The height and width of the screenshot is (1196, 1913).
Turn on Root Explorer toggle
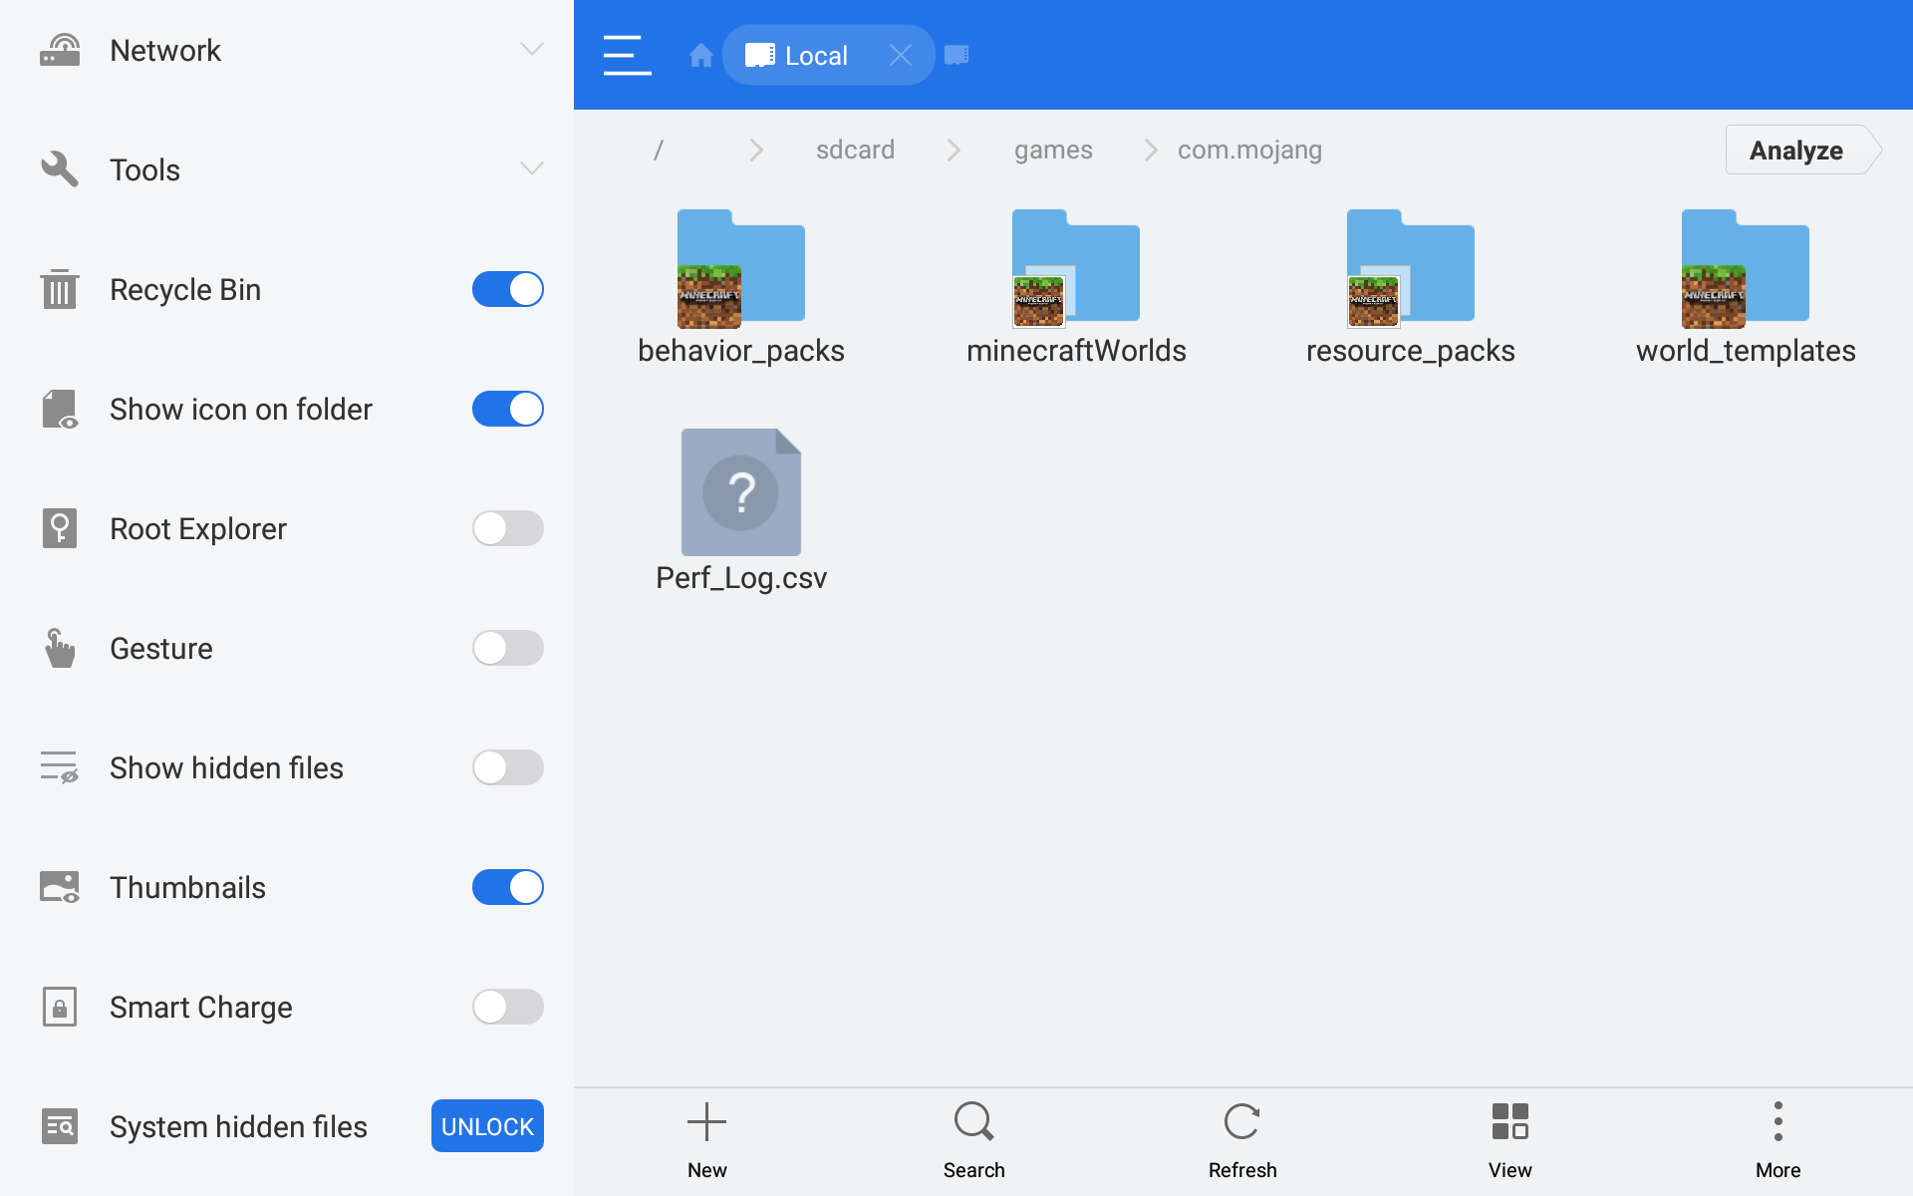[x=507, y=528]
